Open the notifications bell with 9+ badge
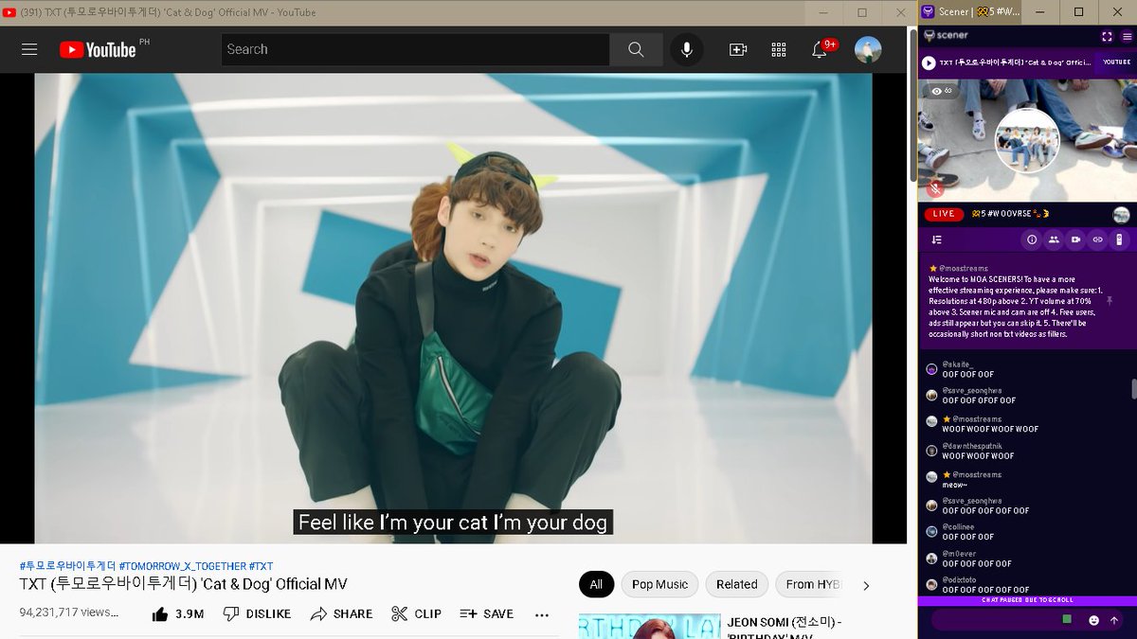Screen dimensions: 1137x639 (821, 49)
